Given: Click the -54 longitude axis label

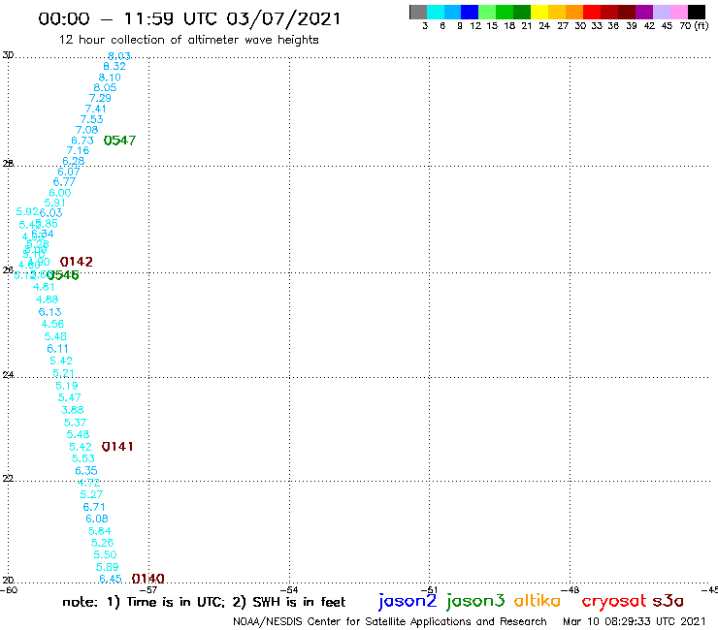Looking at the screenshot, I should point(290,590).
